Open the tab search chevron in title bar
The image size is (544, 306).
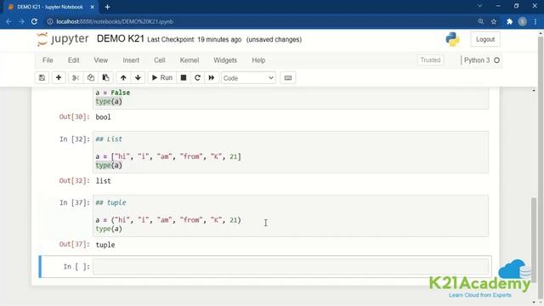(479, 6)
